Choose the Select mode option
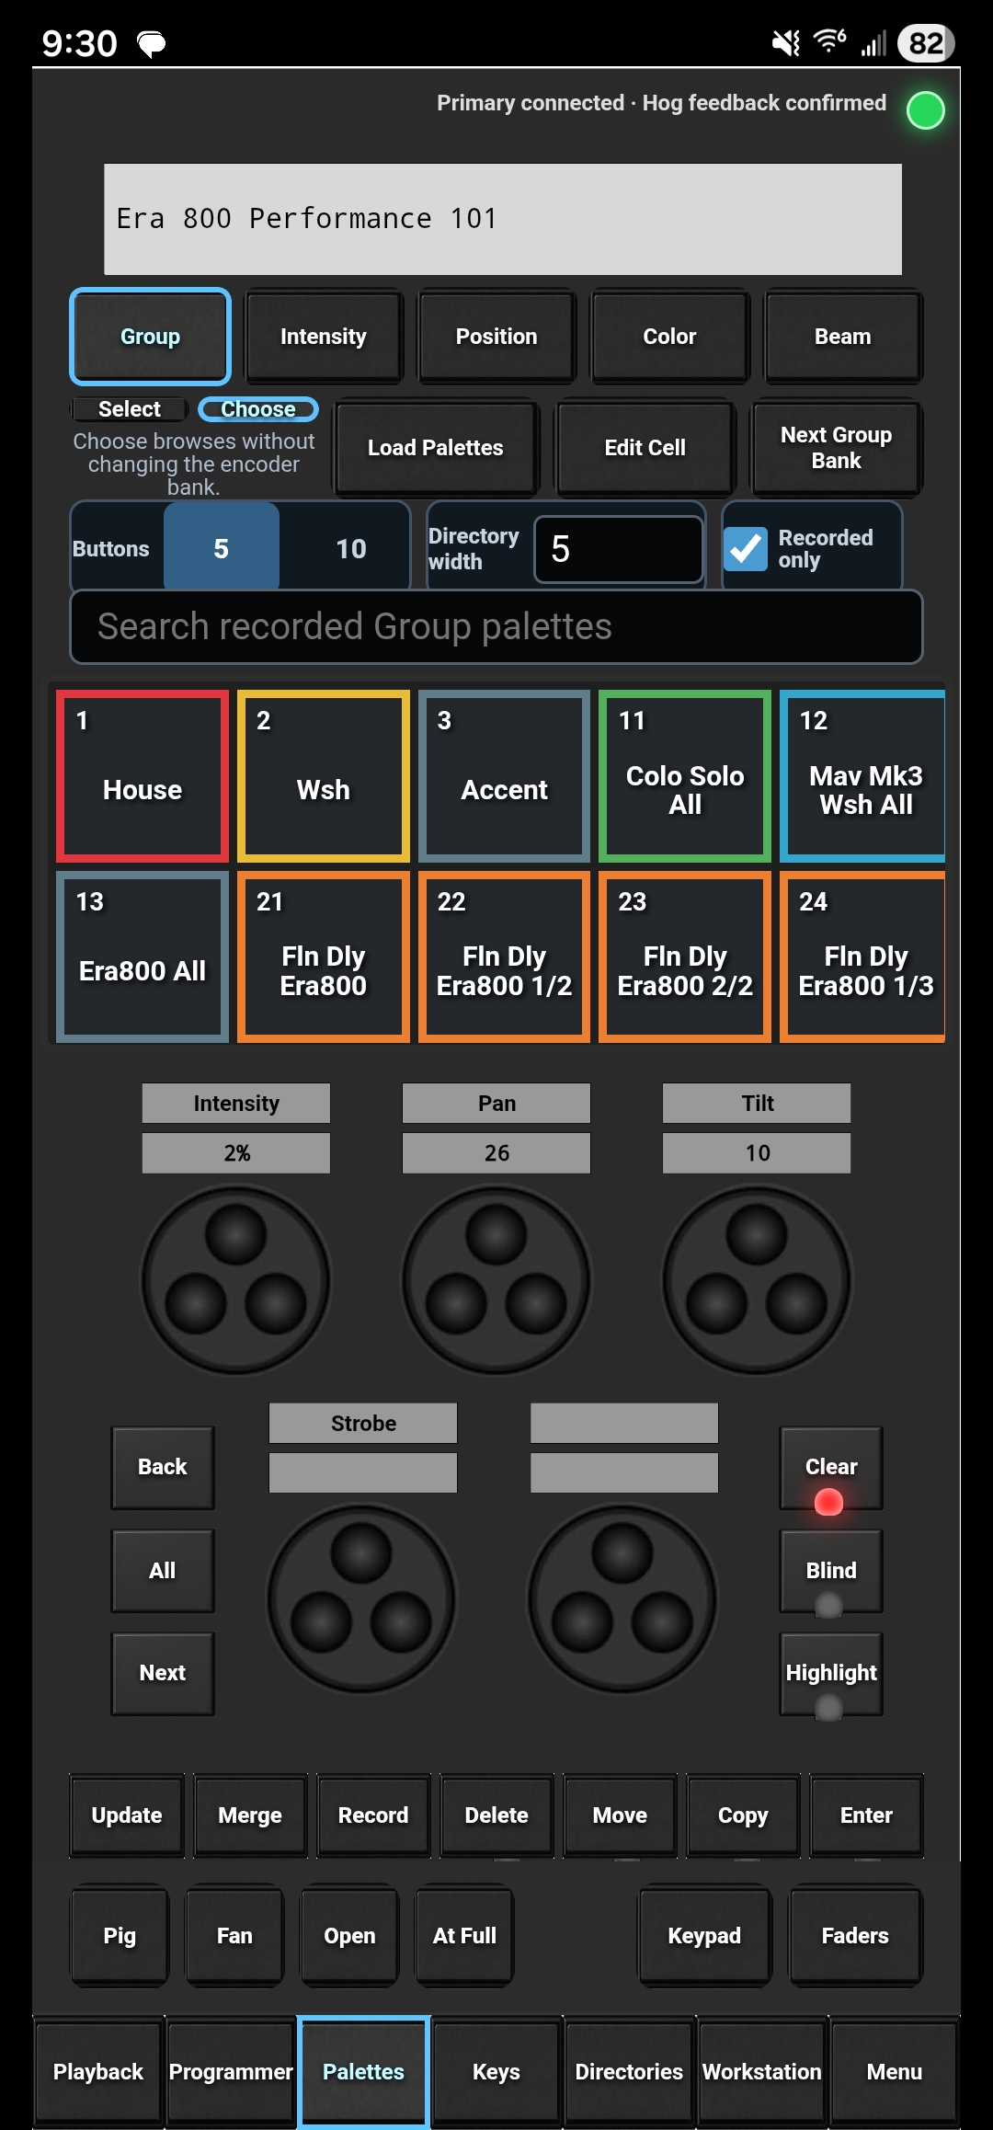This screenshot has width=993, height=2130. (130, 409)
